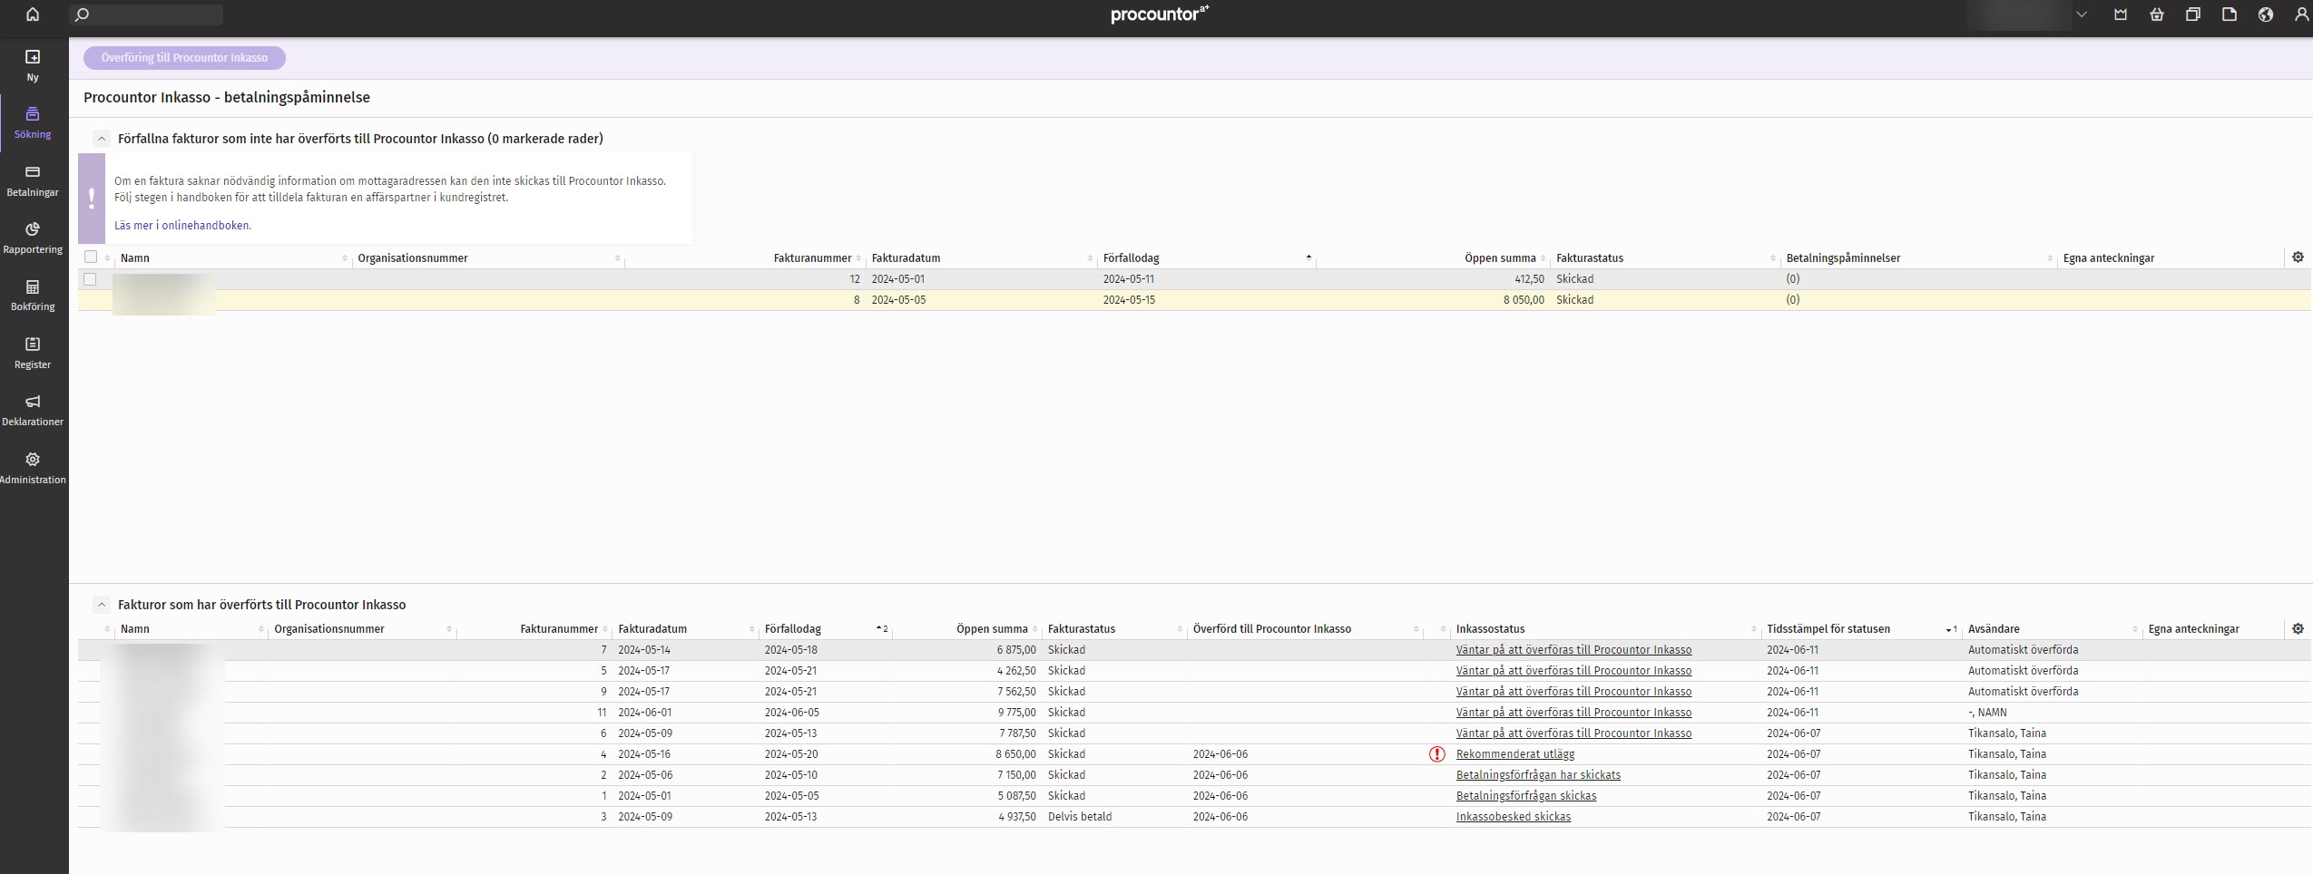2313x874 pixels.
Task: Open the Rapportering menu
Action: [33, 238]
